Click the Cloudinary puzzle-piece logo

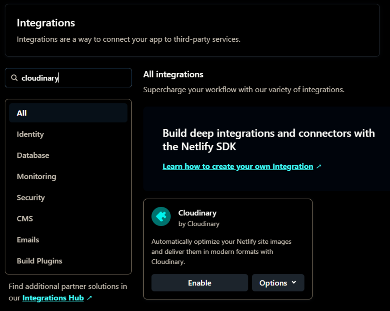pyautogui.click(x=161, y=216)
